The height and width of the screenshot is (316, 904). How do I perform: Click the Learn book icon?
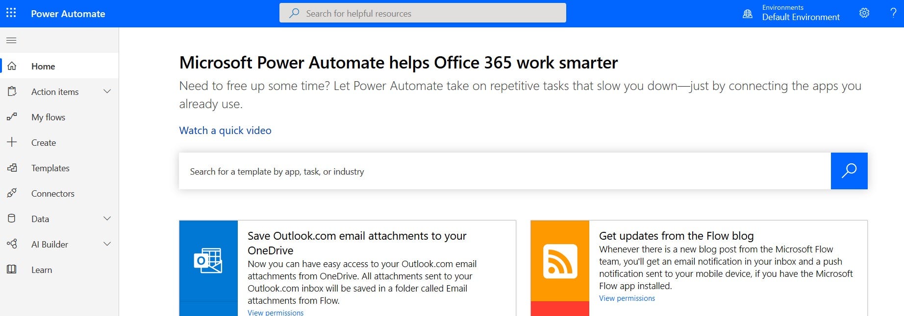(12, 269)
